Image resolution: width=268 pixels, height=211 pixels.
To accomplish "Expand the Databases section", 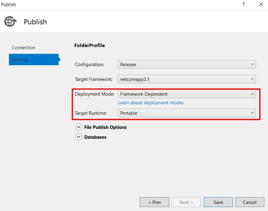I will pos(78,137).
